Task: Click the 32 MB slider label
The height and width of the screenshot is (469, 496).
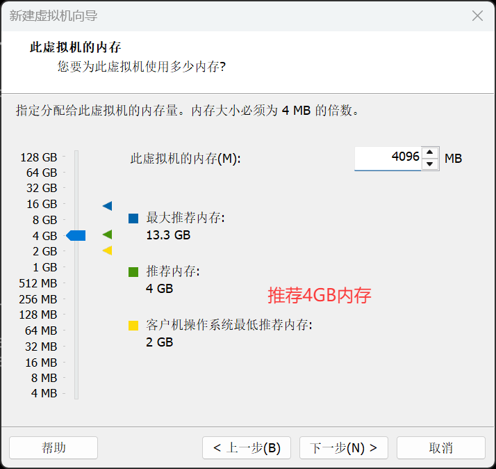Action: pyautogui.click(x=41, y=347)
